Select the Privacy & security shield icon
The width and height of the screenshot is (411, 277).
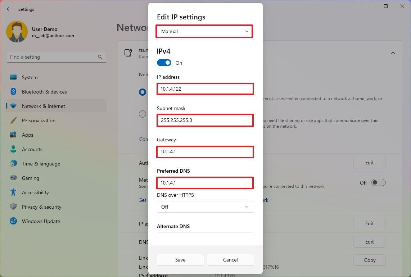coord(13,207)
